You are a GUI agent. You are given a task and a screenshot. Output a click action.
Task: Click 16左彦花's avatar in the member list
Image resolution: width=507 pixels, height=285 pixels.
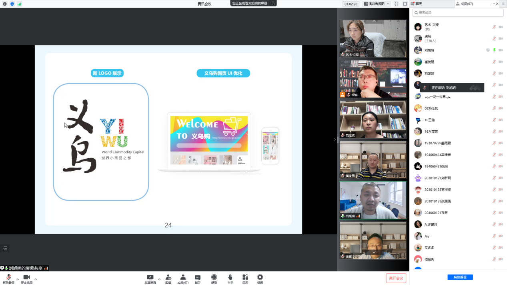point(418,131)
